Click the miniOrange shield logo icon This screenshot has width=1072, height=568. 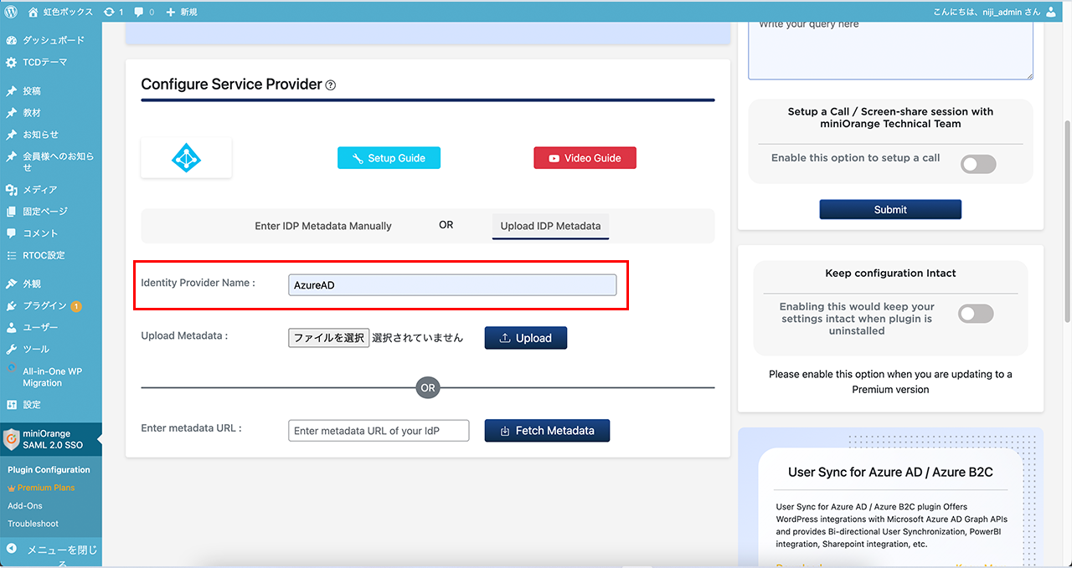click(11, 439)
